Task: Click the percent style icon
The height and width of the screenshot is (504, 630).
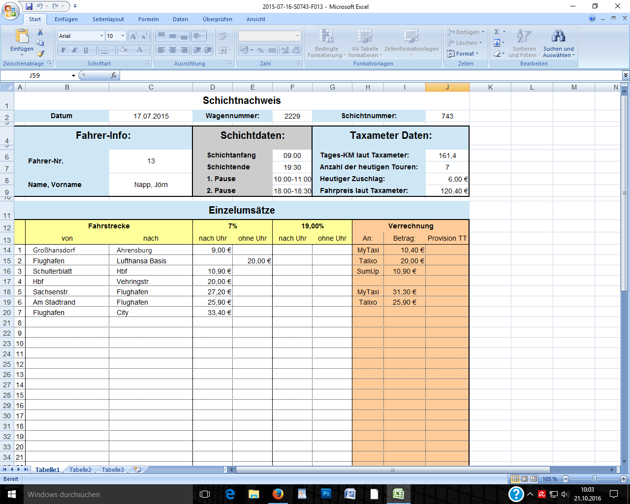Action: coord(260,50)
